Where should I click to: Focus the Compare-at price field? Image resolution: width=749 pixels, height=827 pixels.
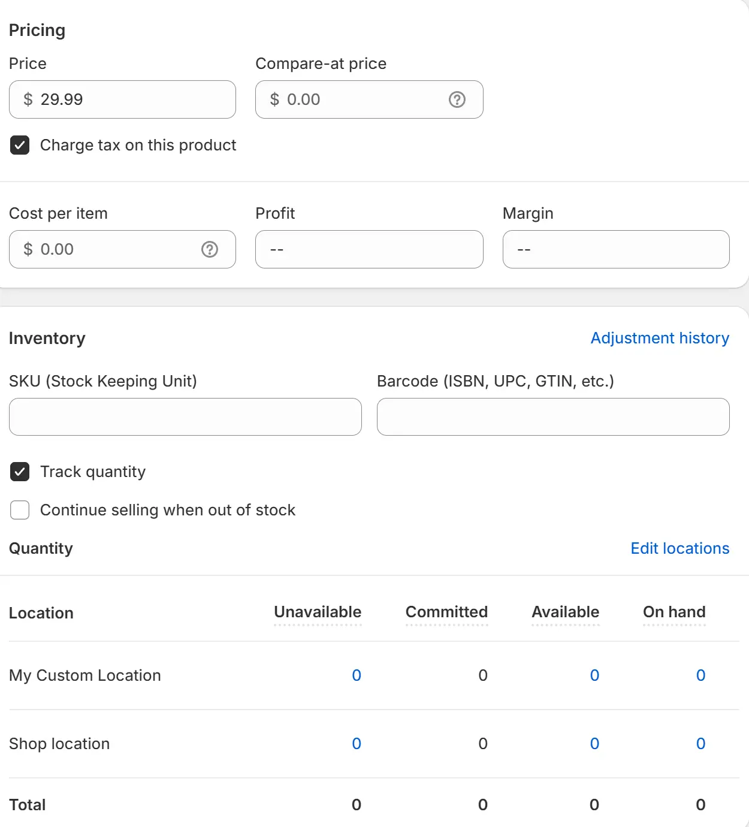(x=369, y=99)
